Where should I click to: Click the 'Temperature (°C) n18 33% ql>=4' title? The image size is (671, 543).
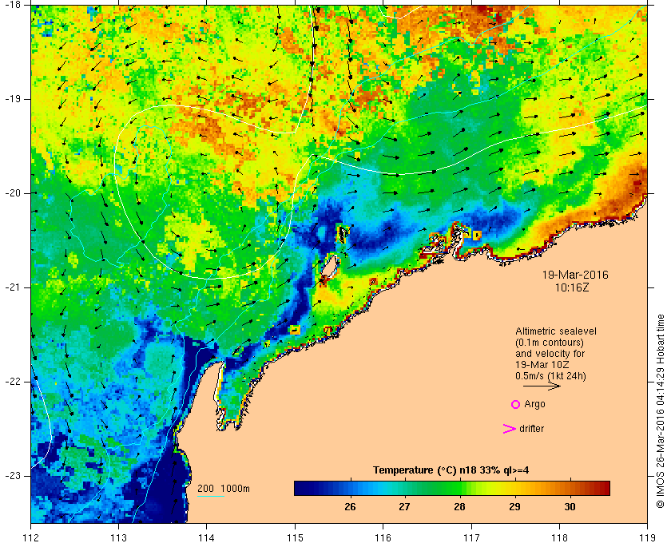pos(451,470)
